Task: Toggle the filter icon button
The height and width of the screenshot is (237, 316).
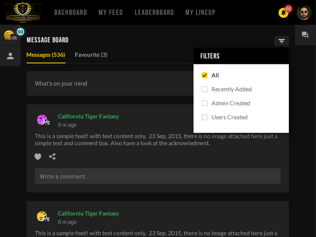Action: (282, 41)
